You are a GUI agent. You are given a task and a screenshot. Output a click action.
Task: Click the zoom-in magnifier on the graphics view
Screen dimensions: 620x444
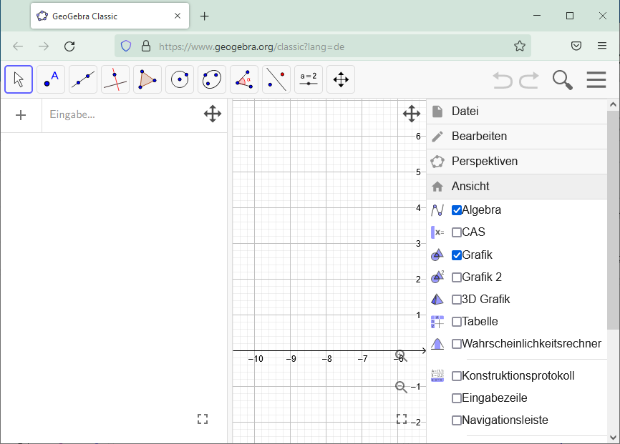400,355
